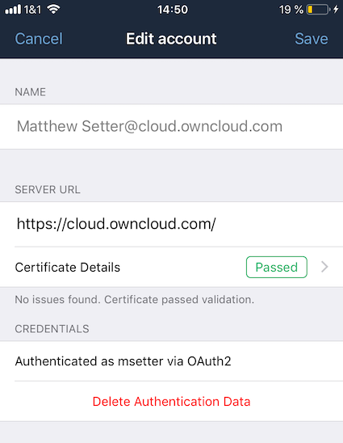Tap the 'Edit account' title
Viewport: 343px width, 443px height.
pyautogui.click(x=171, y=39)
